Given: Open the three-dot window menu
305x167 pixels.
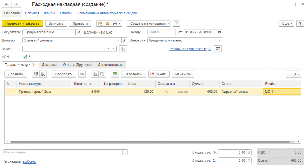Looking at the screenshot, I should click(x=295, y=4).
